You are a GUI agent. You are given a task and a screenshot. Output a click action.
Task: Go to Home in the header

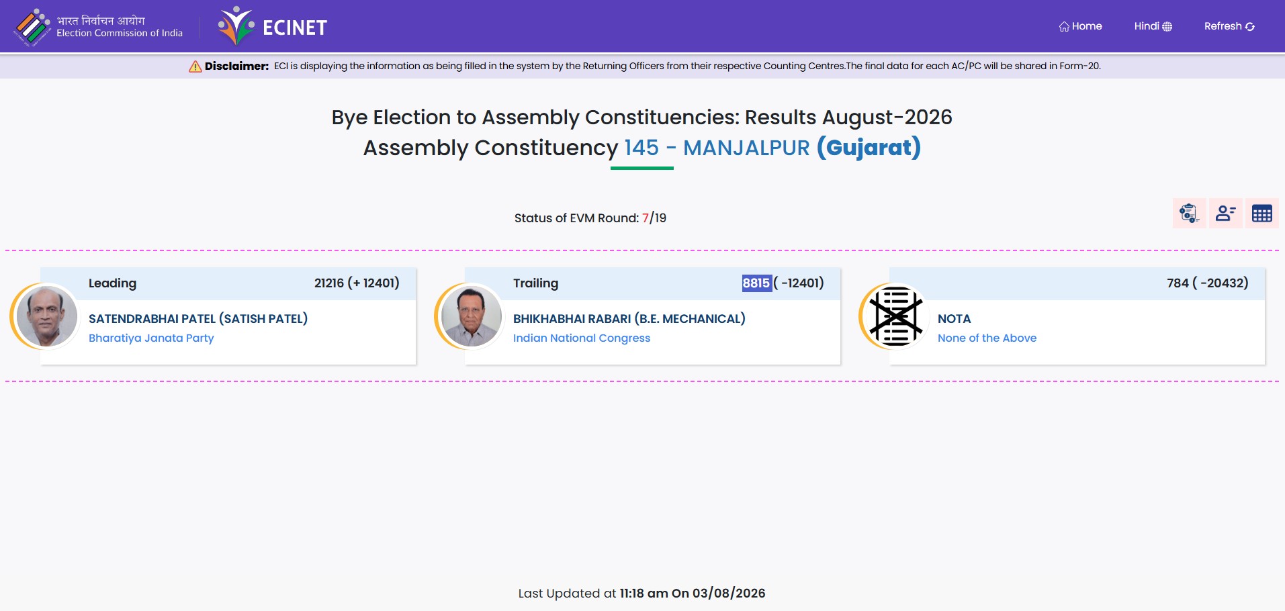coord(1080,26)
